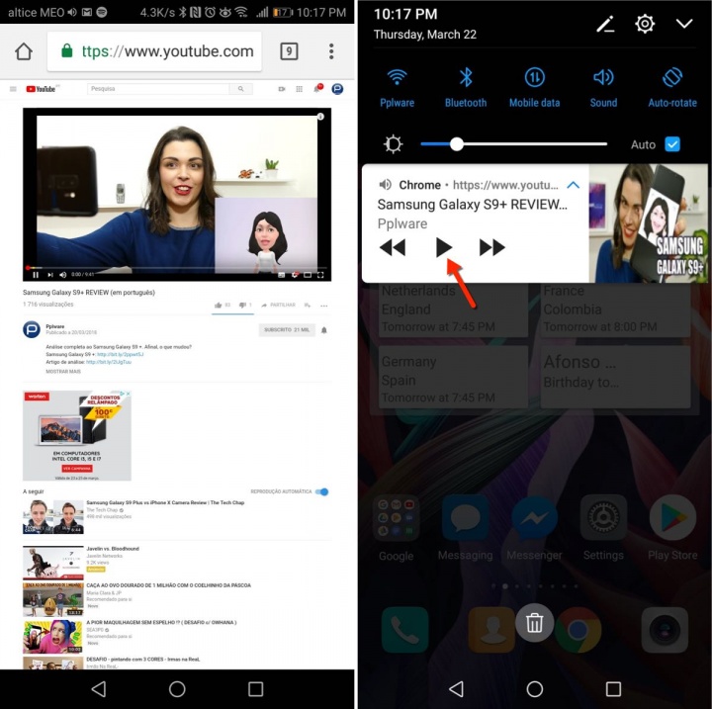Click the YouTube upload video camera icon
Screen dimensions: 712x709
(x=282, y=89)
